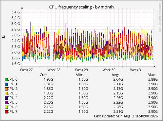
Task: Click the blue CPU 1 legend swatch
Action: click(6, 84)
